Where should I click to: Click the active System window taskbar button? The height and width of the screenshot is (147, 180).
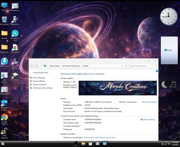tap(104, 144)
